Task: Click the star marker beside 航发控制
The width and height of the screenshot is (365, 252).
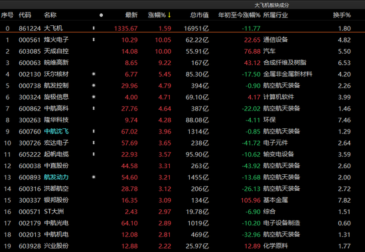Action: pyautogui.click(x=94, y=85)
